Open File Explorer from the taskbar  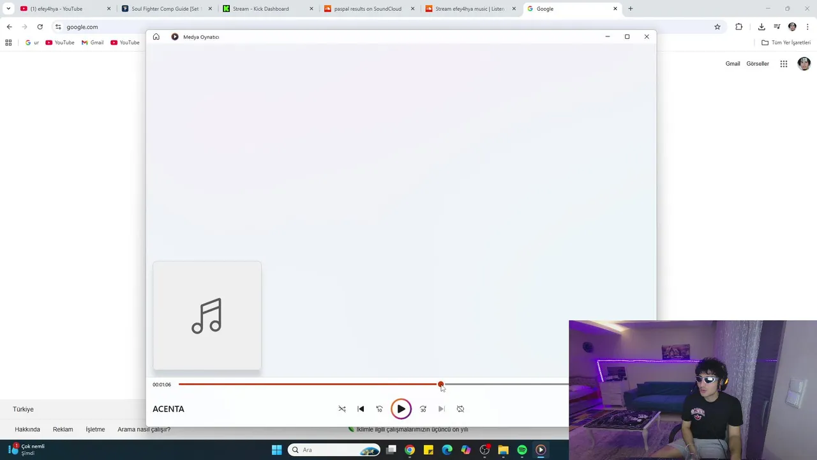tap(503, 450)
